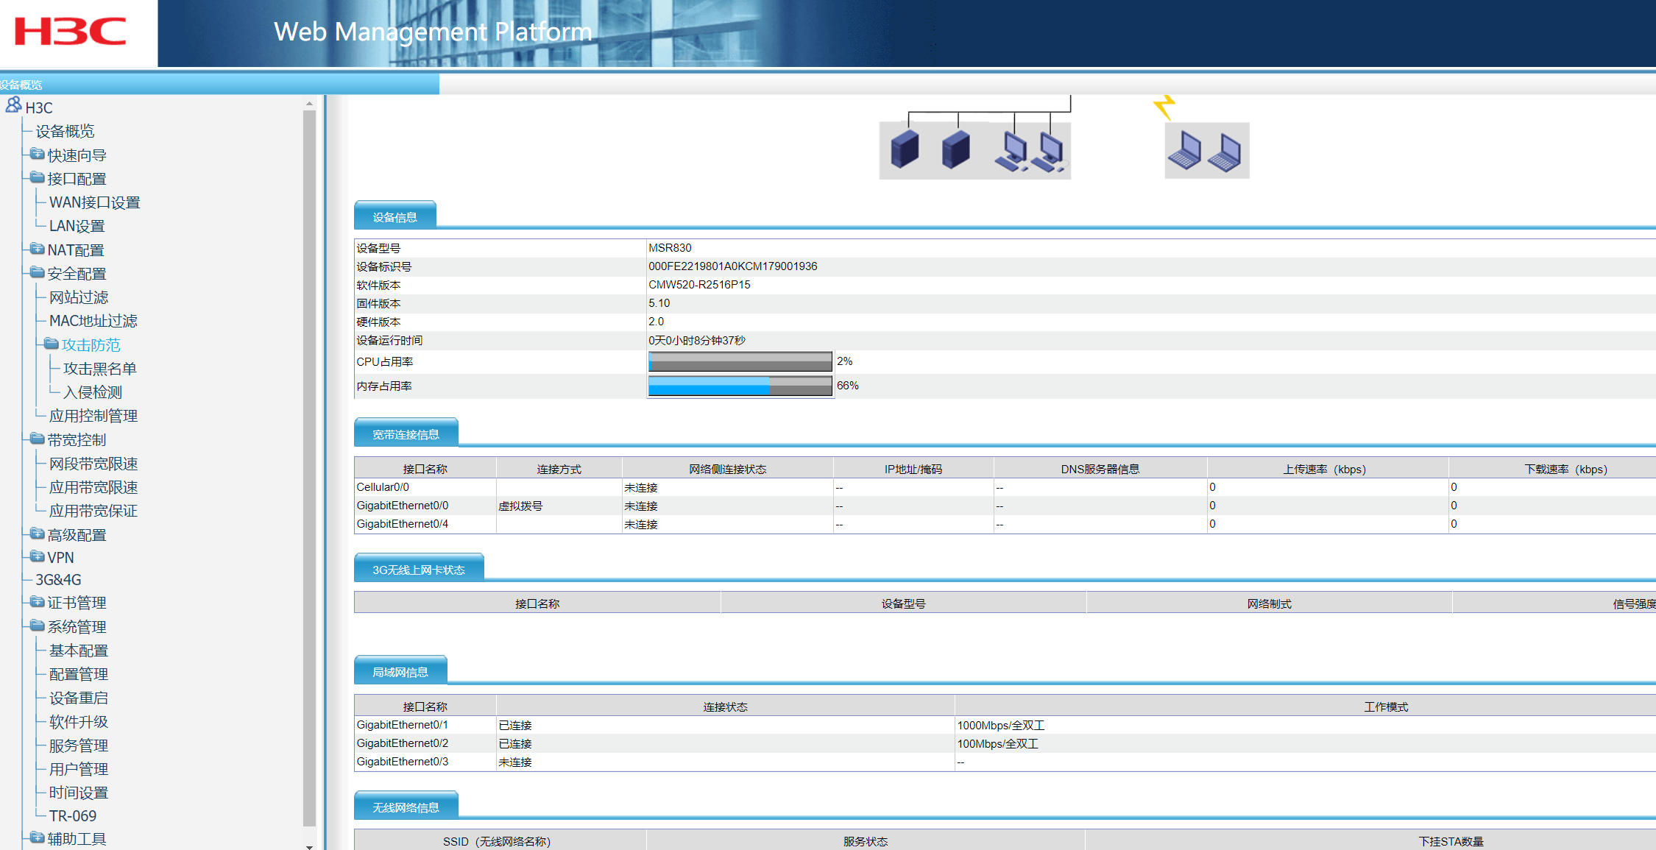Image resolution: width=1656 pixels, height=850 pixels.
Task: Click the H3C logo
Action: click(71, 32)
